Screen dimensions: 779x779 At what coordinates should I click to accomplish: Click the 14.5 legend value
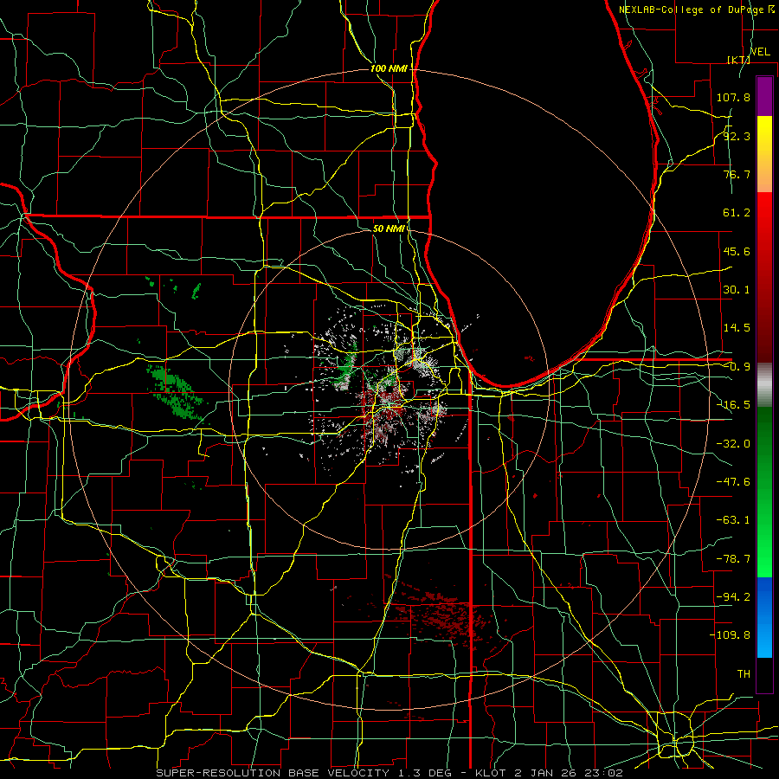(x=737, y=328)
